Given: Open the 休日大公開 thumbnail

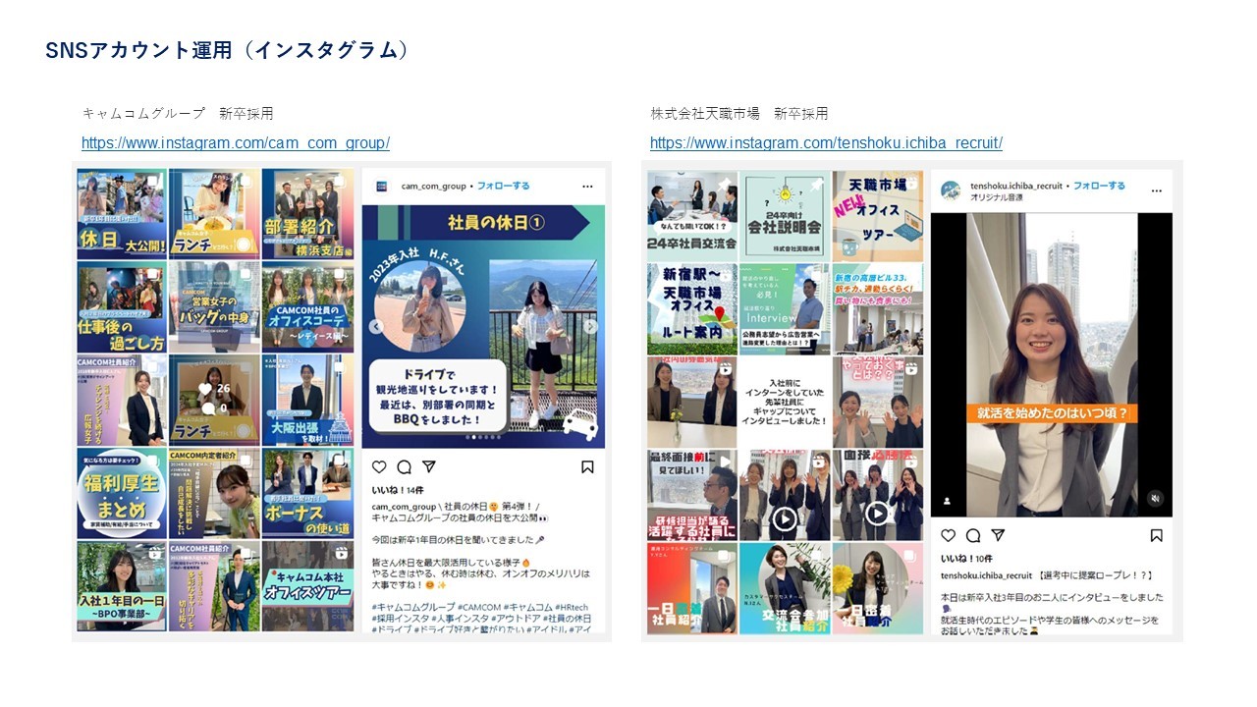Looking at the screenshot, I should (x=122, y=213).
